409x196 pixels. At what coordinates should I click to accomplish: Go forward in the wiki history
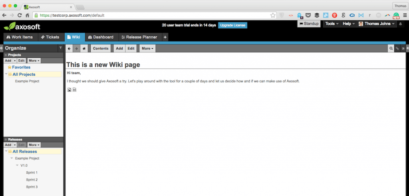coord(76,49)
